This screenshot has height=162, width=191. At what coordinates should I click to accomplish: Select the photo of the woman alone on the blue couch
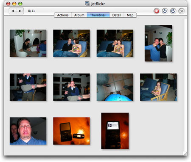pyautogui.click(x=158, y=87)
